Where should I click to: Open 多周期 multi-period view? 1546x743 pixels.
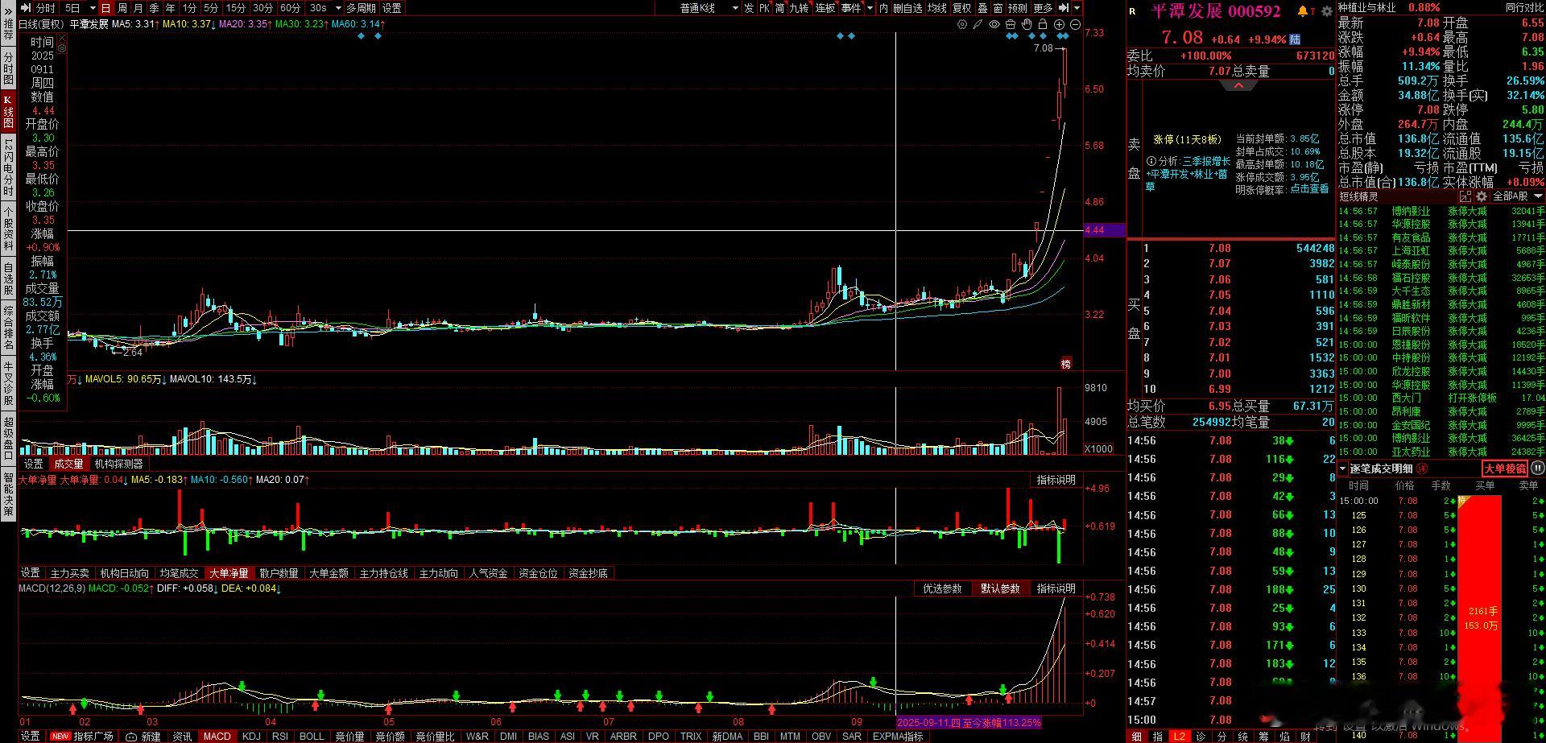tap(362, 8)
